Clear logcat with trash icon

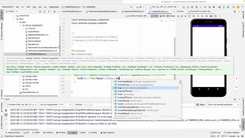pos(6,110)
